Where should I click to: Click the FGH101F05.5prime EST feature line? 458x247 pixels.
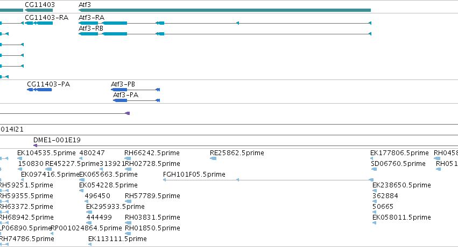point(268,180)
